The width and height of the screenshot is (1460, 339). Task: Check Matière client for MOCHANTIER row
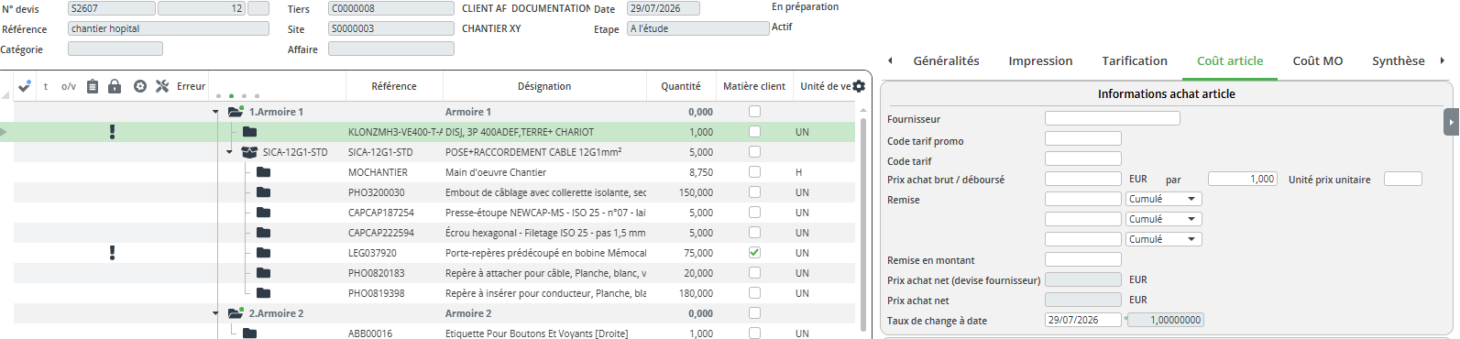point(754,172)
